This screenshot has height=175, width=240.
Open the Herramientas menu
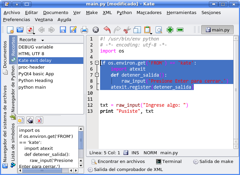coord(181,12)
